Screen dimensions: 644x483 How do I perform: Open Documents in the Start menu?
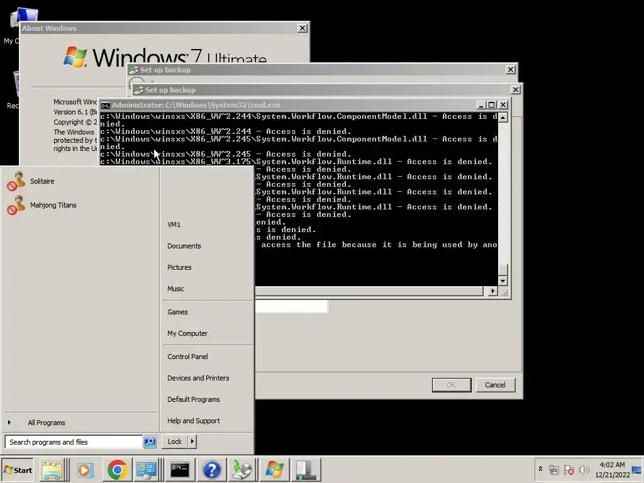(207, 246)
